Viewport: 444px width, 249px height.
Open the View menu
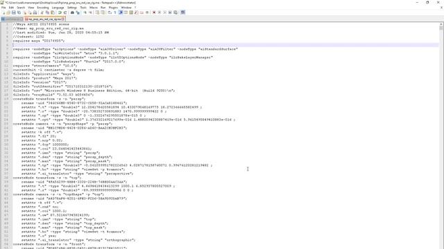click(31, 8)
